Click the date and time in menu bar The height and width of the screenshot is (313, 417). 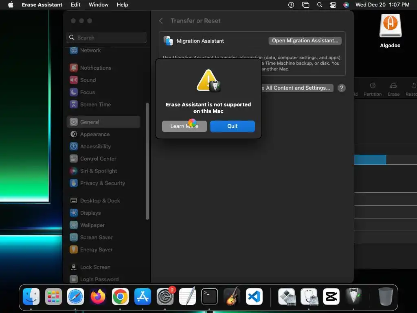coord(382,5)
